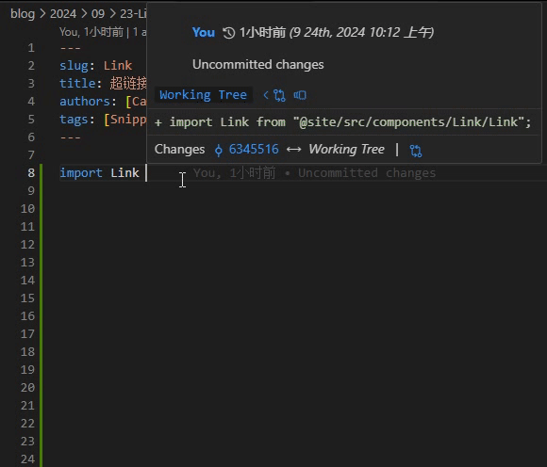
Task: Click inline blame 'Uncommitted changes' on line 8
Action: point(367,173)
